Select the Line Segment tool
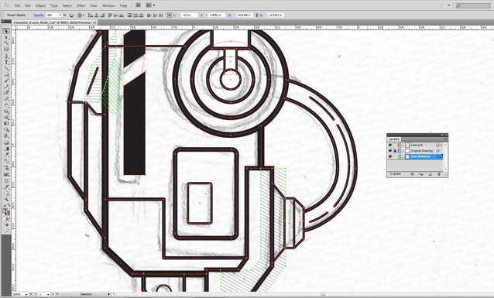 [x=6, y=68]
